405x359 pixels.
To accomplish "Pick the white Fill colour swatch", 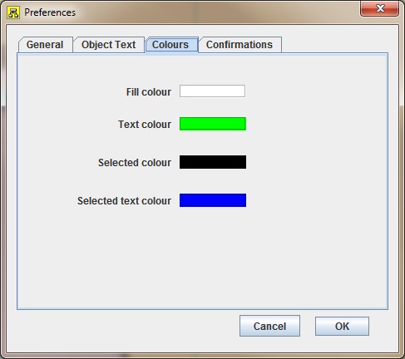I will pyautogui.click(x=212, y=91).
